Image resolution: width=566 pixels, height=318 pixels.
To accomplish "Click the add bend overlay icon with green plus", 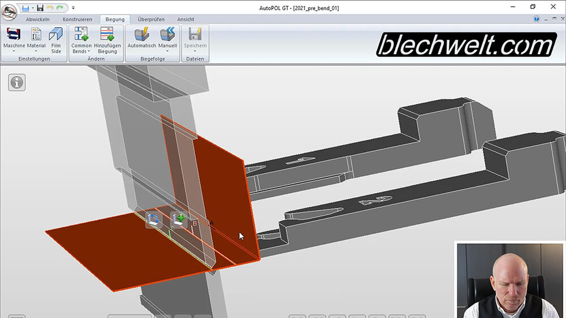I will [179, 219].
